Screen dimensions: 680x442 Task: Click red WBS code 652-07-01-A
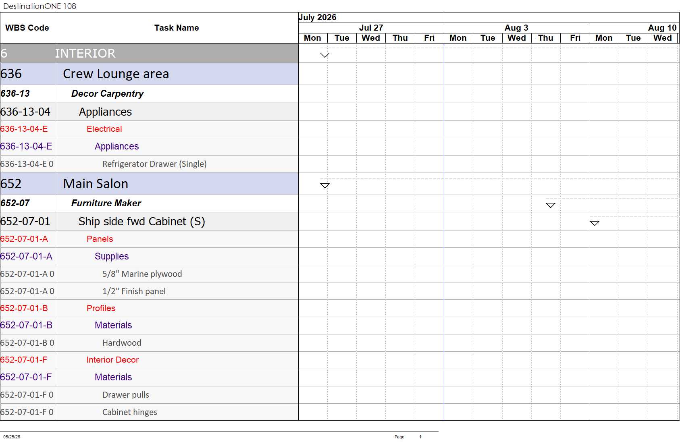pyautogui.click(x=24, y=239)
